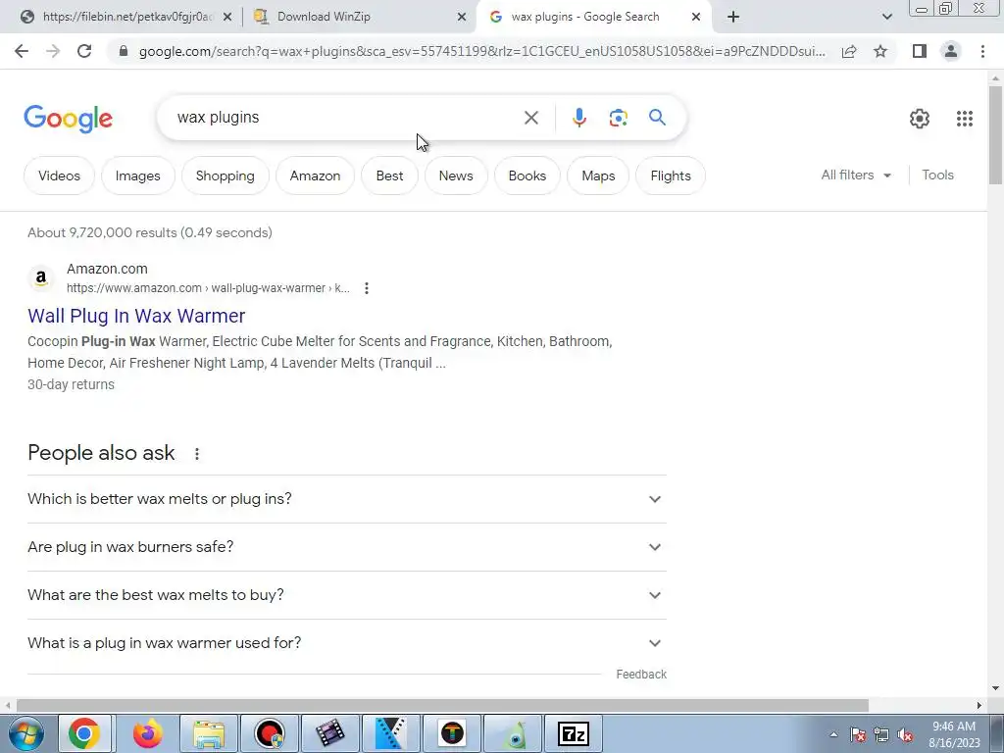Reload the current page
The width and height of the screenshot is (1004, 753).
[x=84, y=51]
